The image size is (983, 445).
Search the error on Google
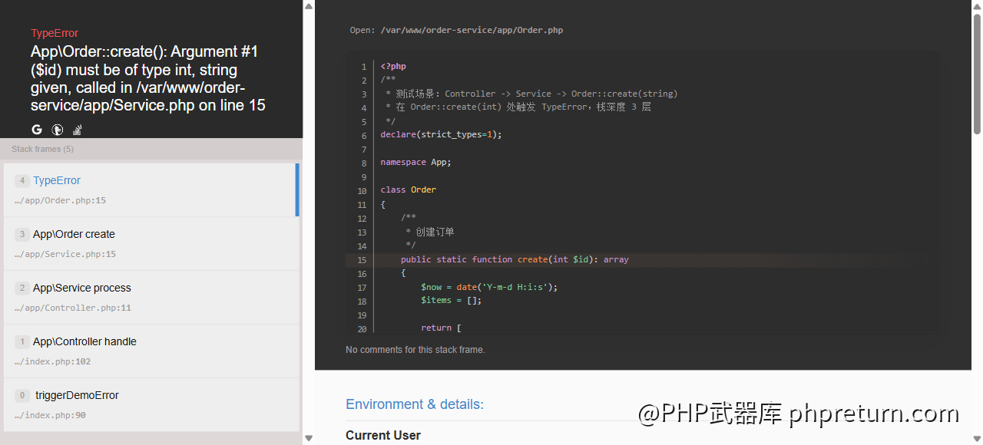tap(37, 130)
